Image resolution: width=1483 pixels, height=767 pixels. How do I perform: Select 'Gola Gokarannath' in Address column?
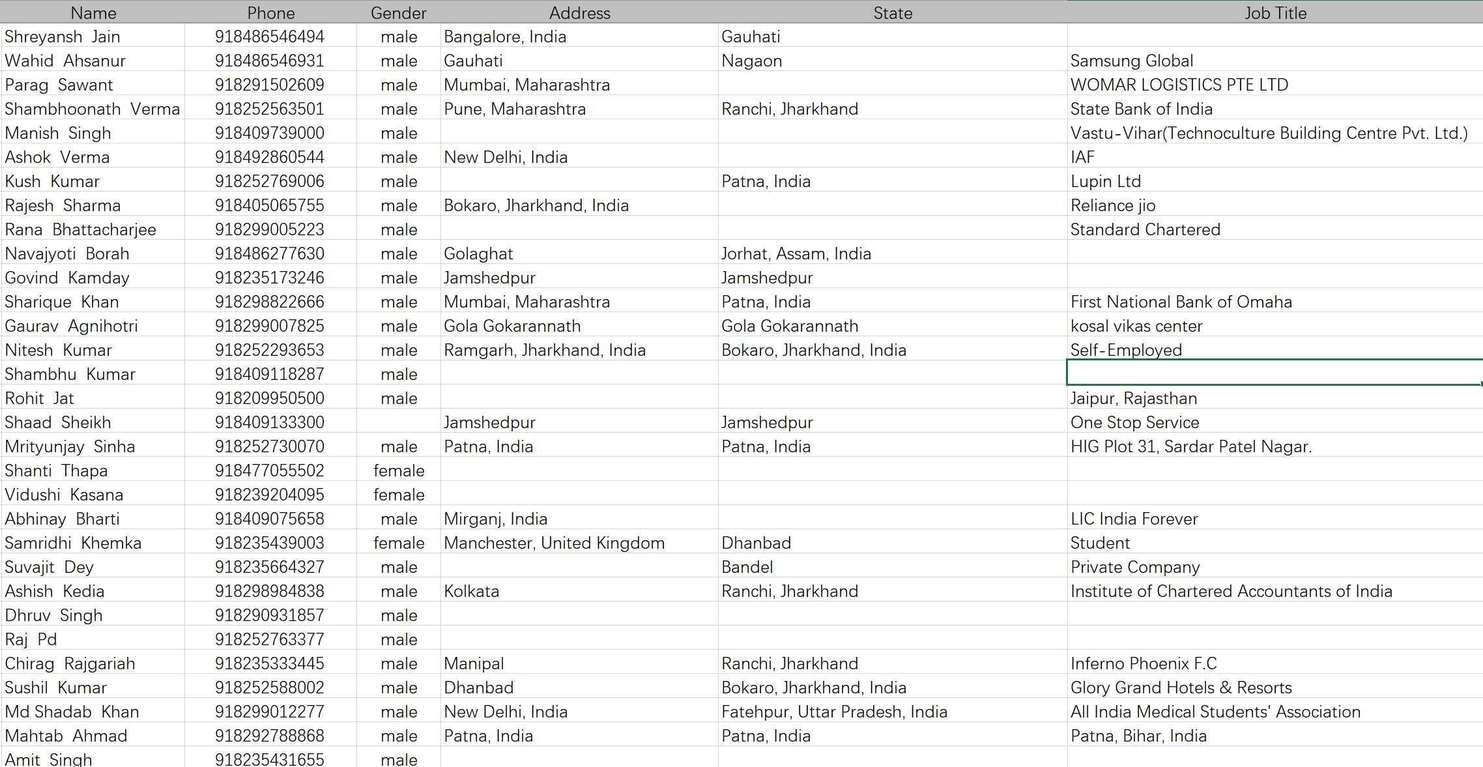(579, 326)
